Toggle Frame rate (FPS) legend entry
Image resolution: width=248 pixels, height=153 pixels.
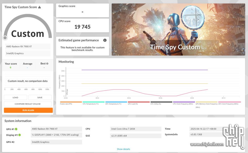click(71, 103)
